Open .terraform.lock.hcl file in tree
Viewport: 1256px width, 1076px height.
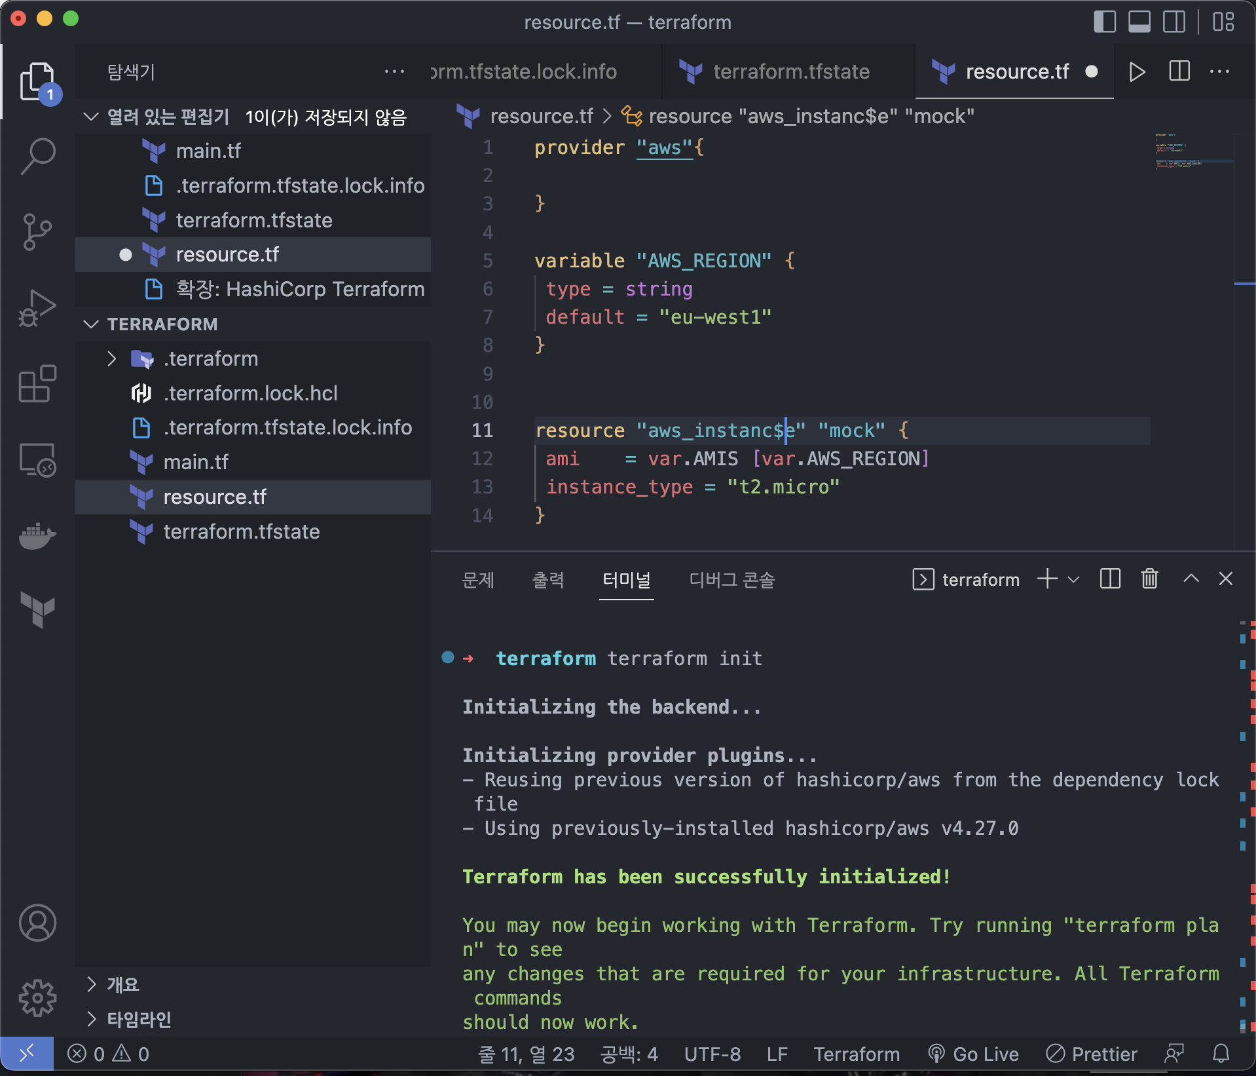click(x=253, y=393)
